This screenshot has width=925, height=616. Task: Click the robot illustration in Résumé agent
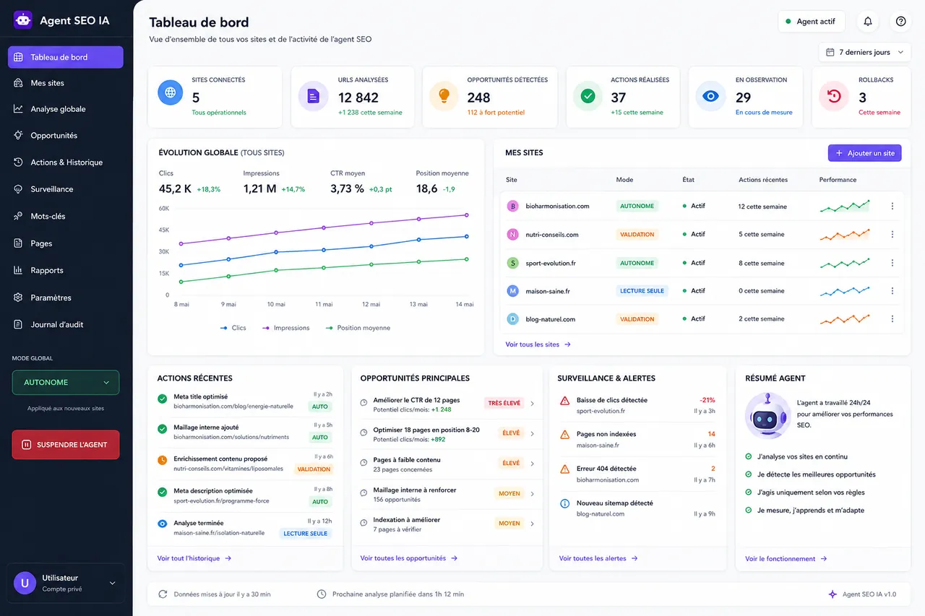pyautogui.click(x=767, y=415)
